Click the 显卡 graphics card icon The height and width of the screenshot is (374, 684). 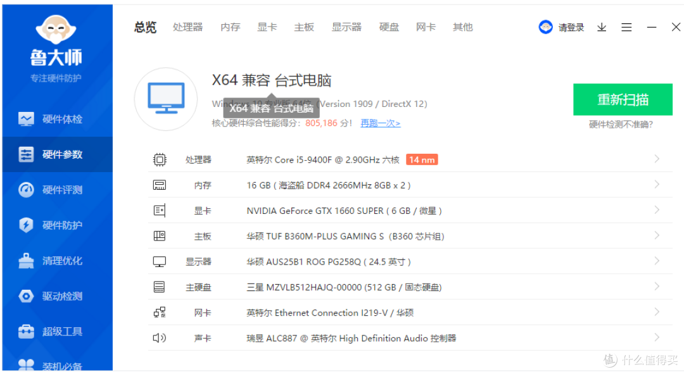pos(160,211)
